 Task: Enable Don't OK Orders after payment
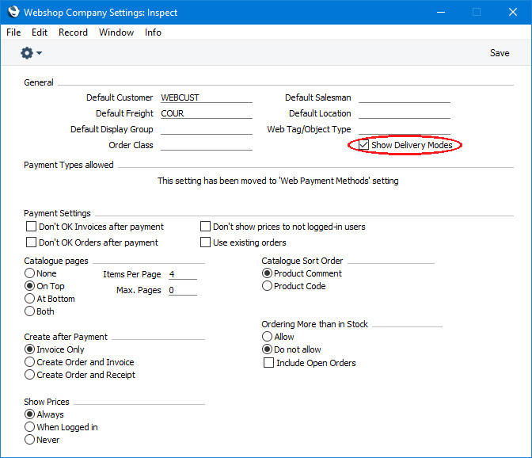[x=31, y=242]
